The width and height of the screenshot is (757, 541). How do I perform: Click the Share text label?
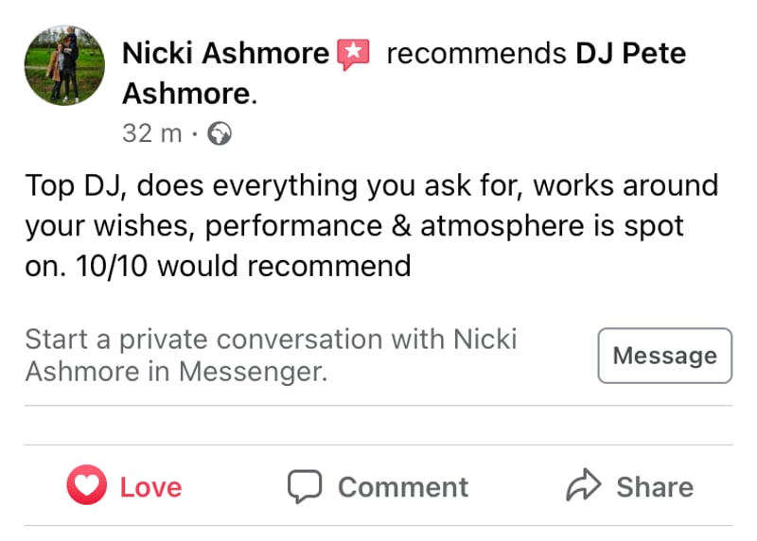click(x=655, y=487)
